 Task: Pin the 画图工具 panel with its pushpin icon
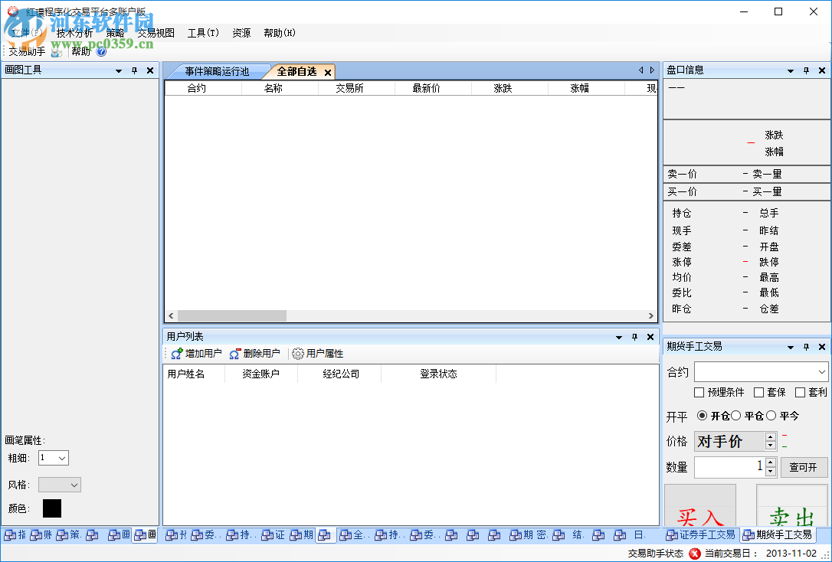click(x=134, y=70)
